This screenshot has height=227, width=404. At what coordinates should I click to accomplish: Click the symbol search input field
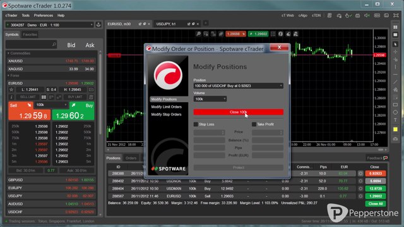coord(31,45)
